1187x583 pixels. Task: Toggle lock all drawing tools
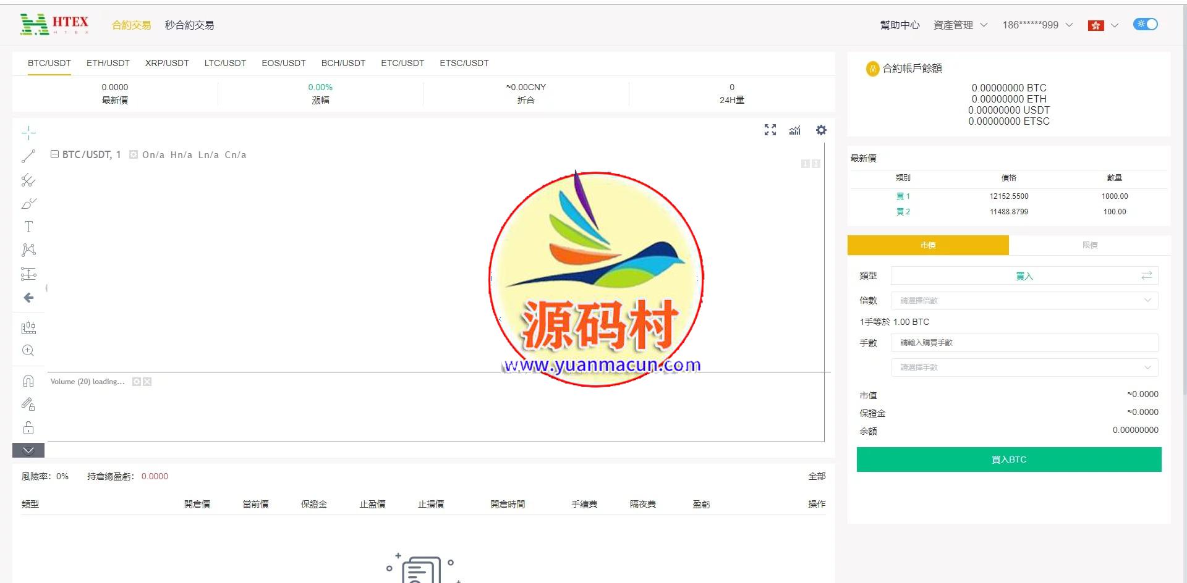point(28,428)
